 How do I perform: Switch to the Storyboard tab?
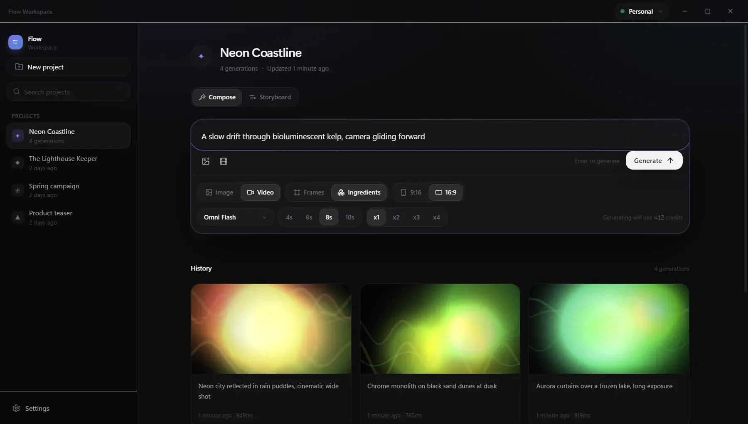[x=270, y=97]
